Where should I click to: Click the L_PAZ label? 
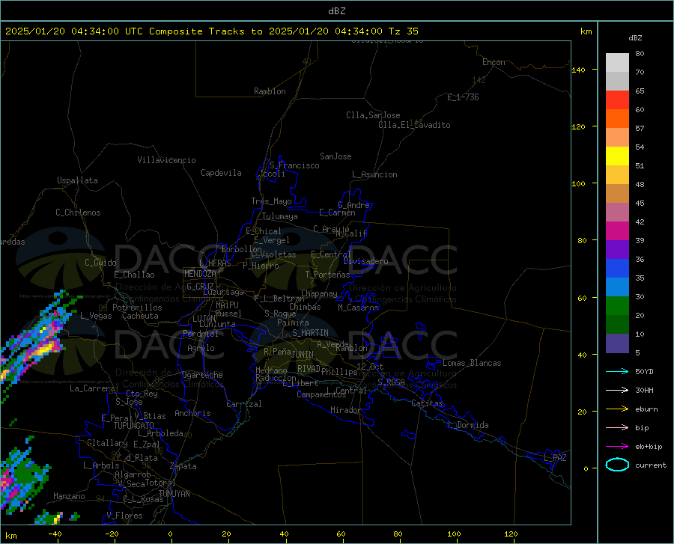tap(555, 458)
